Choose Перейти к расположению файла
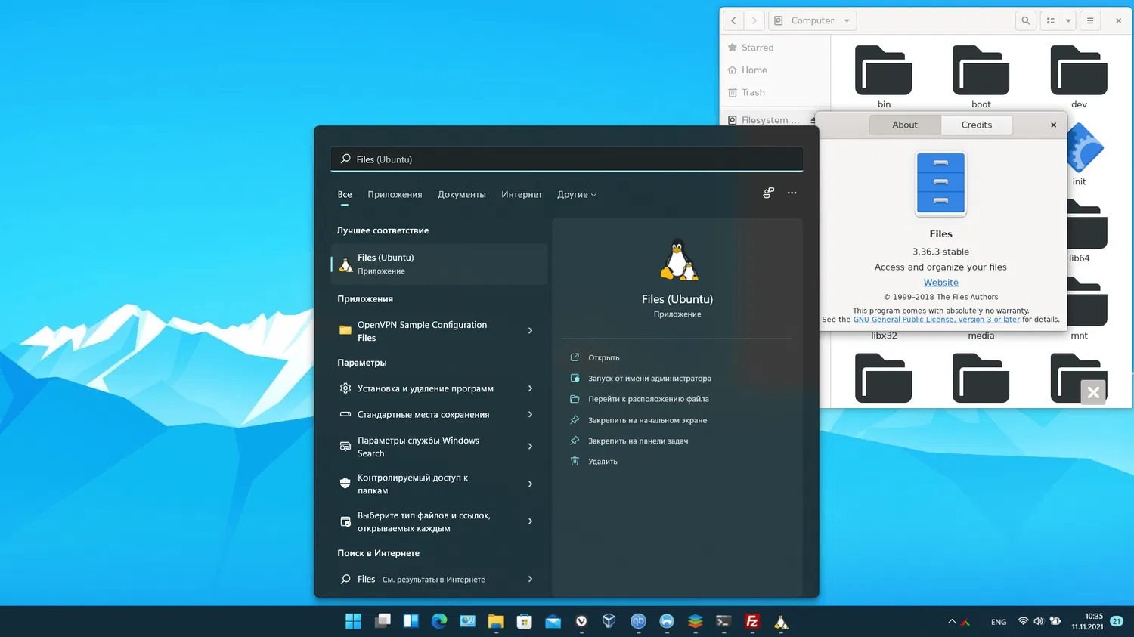 [648, 399]
